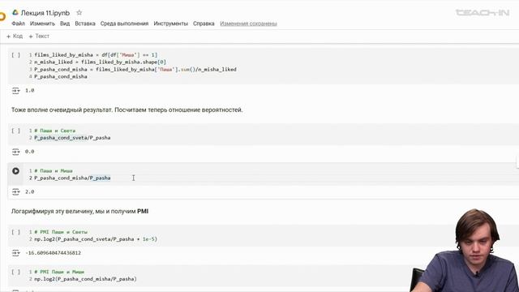
Task: Click run bracket of 'Паша и Света' ratio cell
Action: click(x=15, y=131)
